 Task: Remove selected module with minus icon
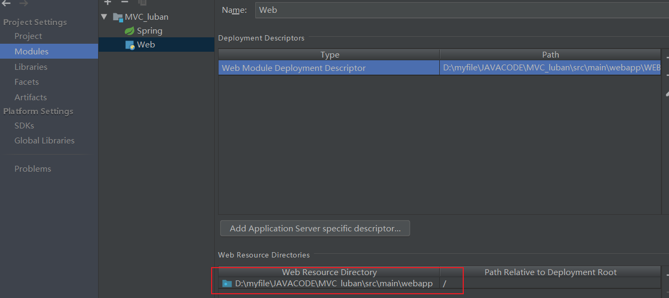tap(125, 3)
